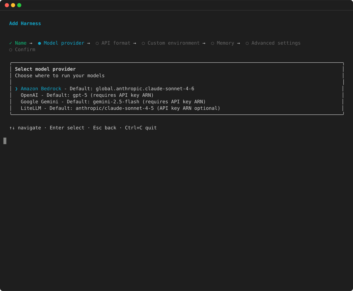This screenshot has height=291, width=353.
Task: Click the 'Esc back' hint
Action: (105, 128)
